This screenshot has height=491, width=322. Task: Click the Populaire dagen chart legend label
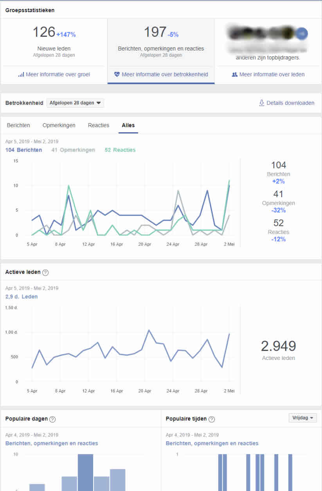52,443
